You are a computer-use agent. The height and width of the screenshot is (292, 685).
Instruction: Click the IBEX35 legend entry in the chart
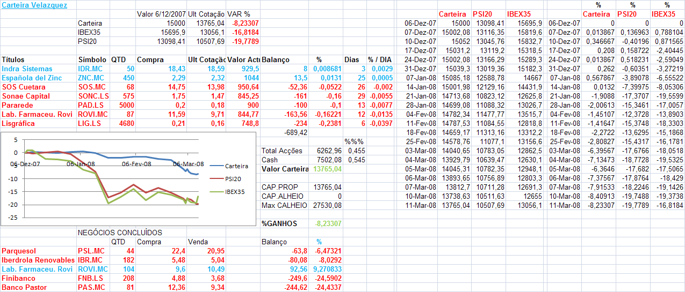click(234, 191)
